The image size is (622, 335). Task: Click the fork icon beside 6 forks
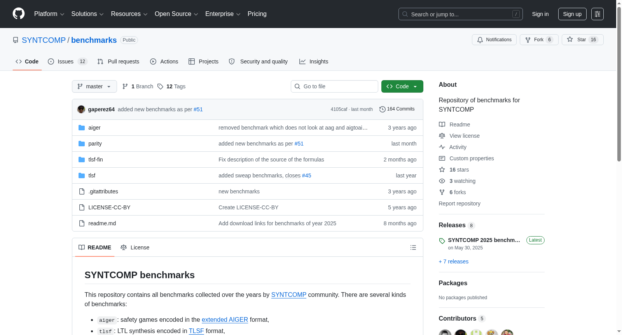coord(442,192)
